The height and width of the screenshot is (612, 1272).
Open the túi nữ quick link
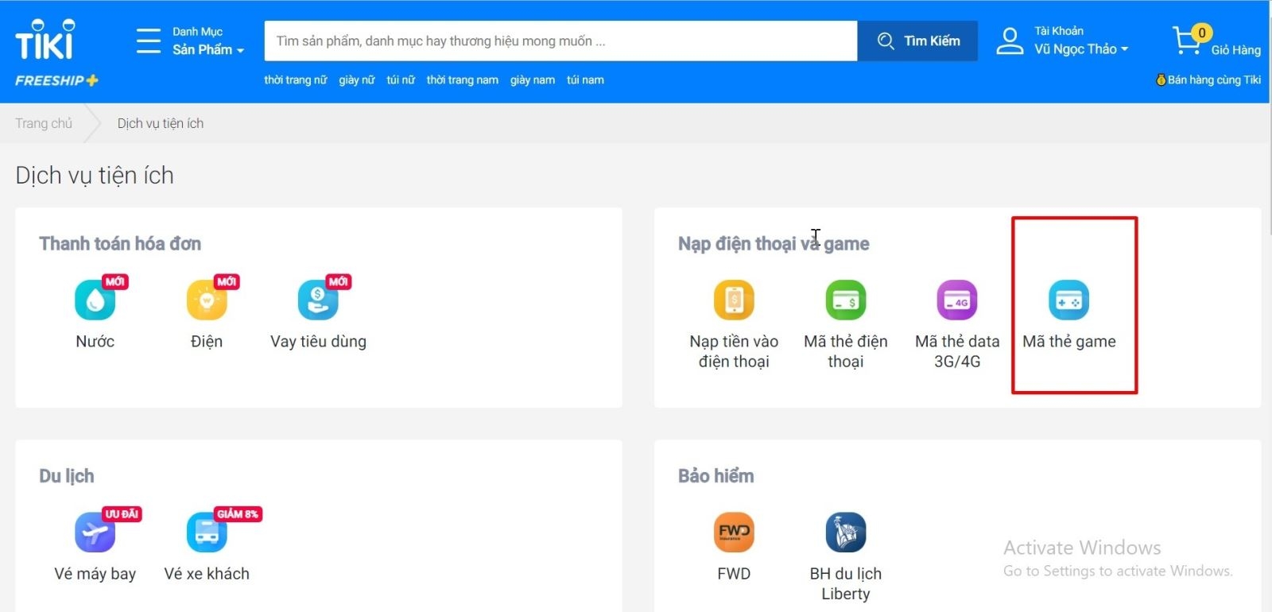point(401,79)
